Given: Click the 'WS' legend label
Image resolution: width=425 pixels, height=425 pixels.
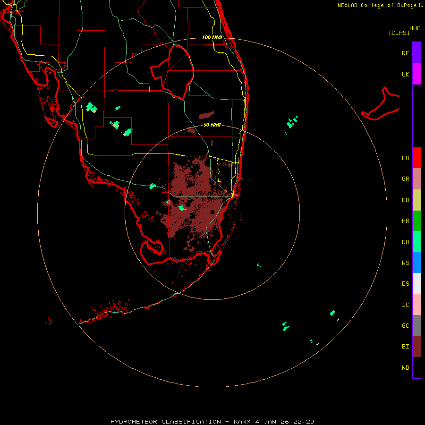Looking at the screenshot, I should pyautogui.click(x=405, y=263).
